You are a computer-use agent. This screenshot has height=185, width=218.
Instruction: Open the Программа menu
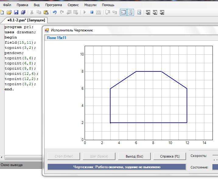[53, 5]
